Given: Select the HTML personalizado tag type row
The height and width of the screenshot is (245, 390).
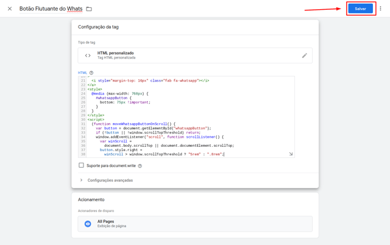Looking at the screenshot, I should coord(195,55).
